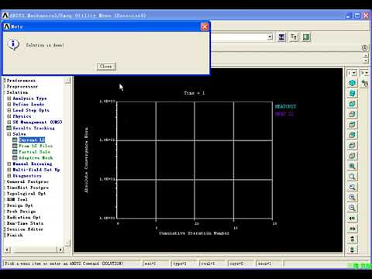The image size is (372, 279).
Task: Click the third view cube icon (Front View)
Action: click(x=352, y=104)
